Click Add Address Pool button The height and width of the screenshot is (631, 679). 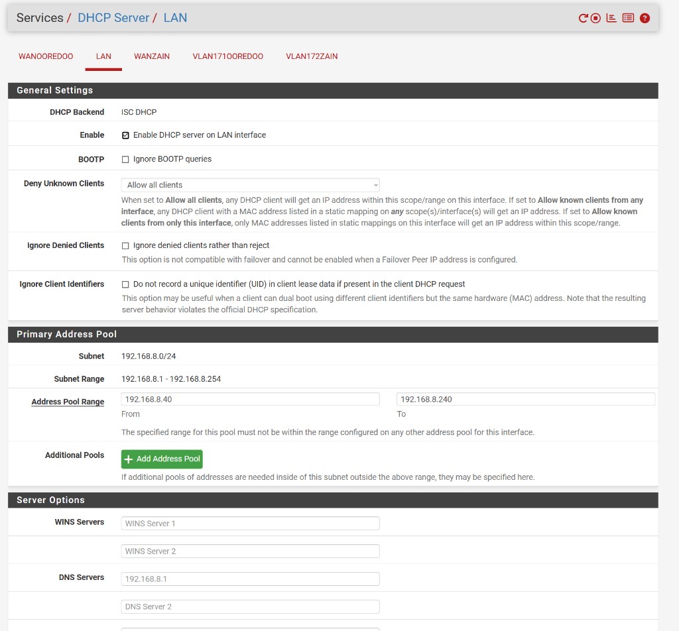(162, 459)
